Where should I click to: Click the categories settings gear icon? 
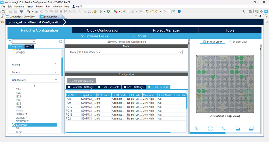61,41
